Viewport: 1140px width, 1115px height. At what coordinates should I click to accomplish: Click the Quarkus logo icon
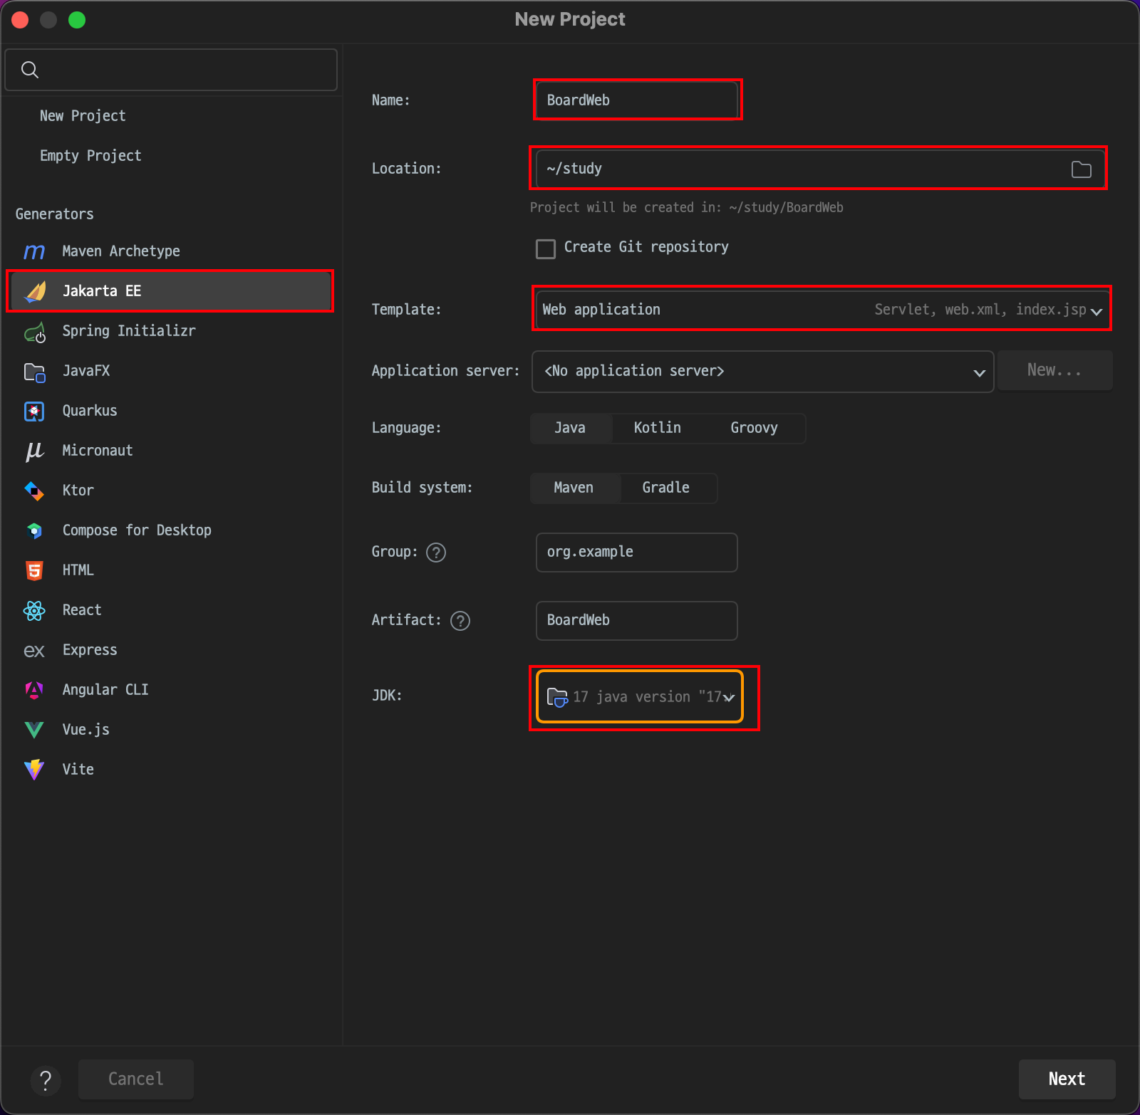pos(34,412)
